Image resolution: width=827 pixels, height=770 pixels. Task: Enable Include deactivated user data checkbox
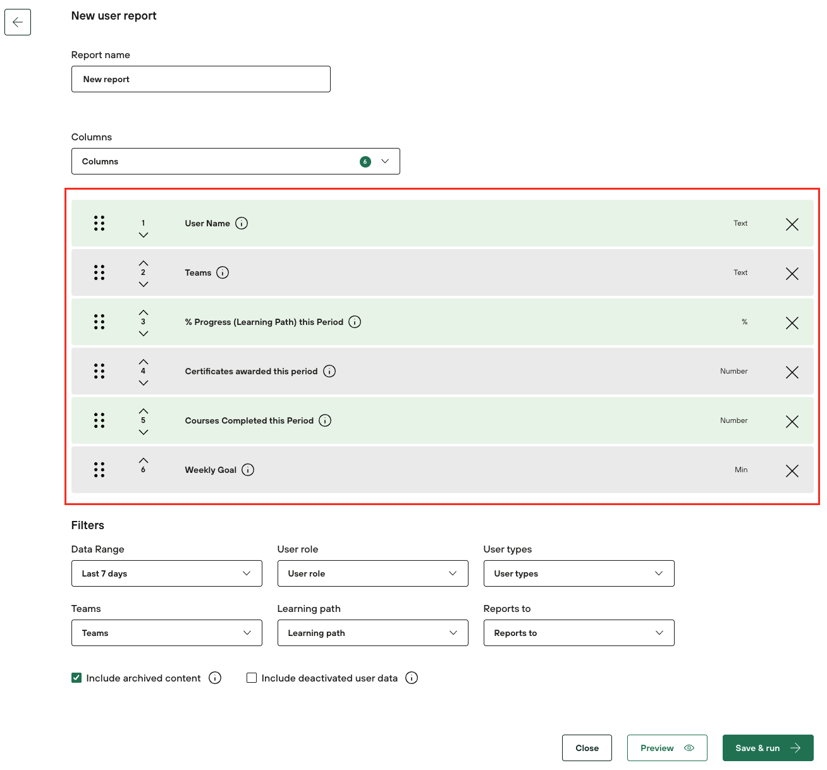pyautogui.click(x=252, y=678)
